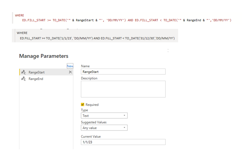Open the Type dropdown showing Text

pos(104,115)
